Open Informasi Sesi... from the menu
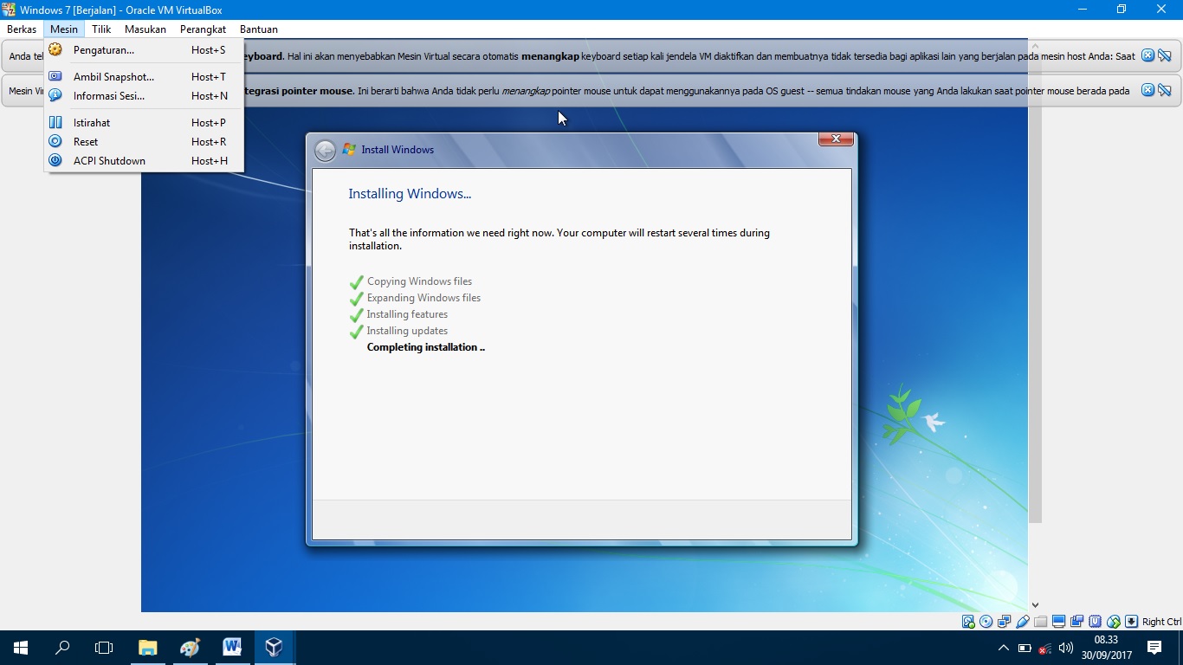Image resolution: width=1183 pixels, height=665 pixels. 144,96
